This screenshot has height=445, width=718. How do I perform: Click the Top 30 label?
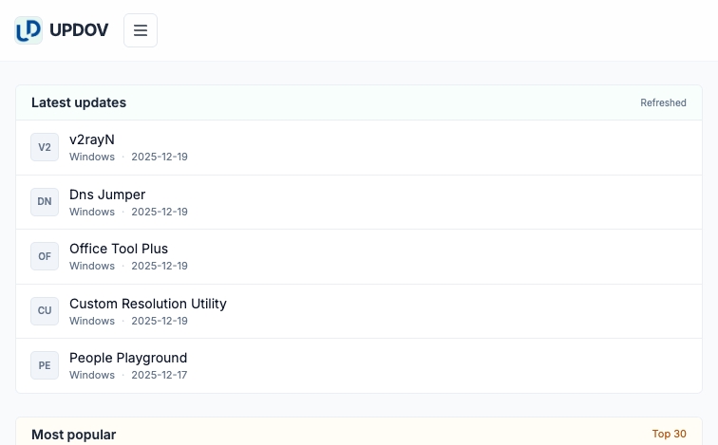click(x=669, y=434)
